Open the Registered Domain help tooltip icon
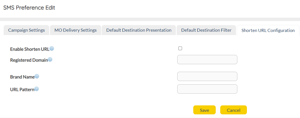 (x=50, y=59)
